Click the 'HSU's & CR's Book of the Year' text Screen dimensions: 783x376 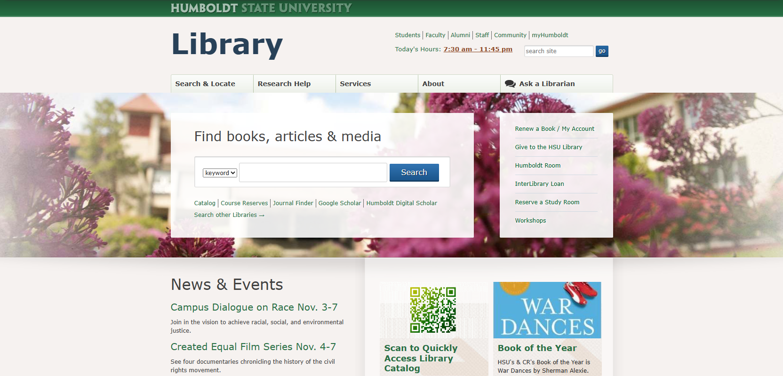pyautogui.click(x=543, y=366)
